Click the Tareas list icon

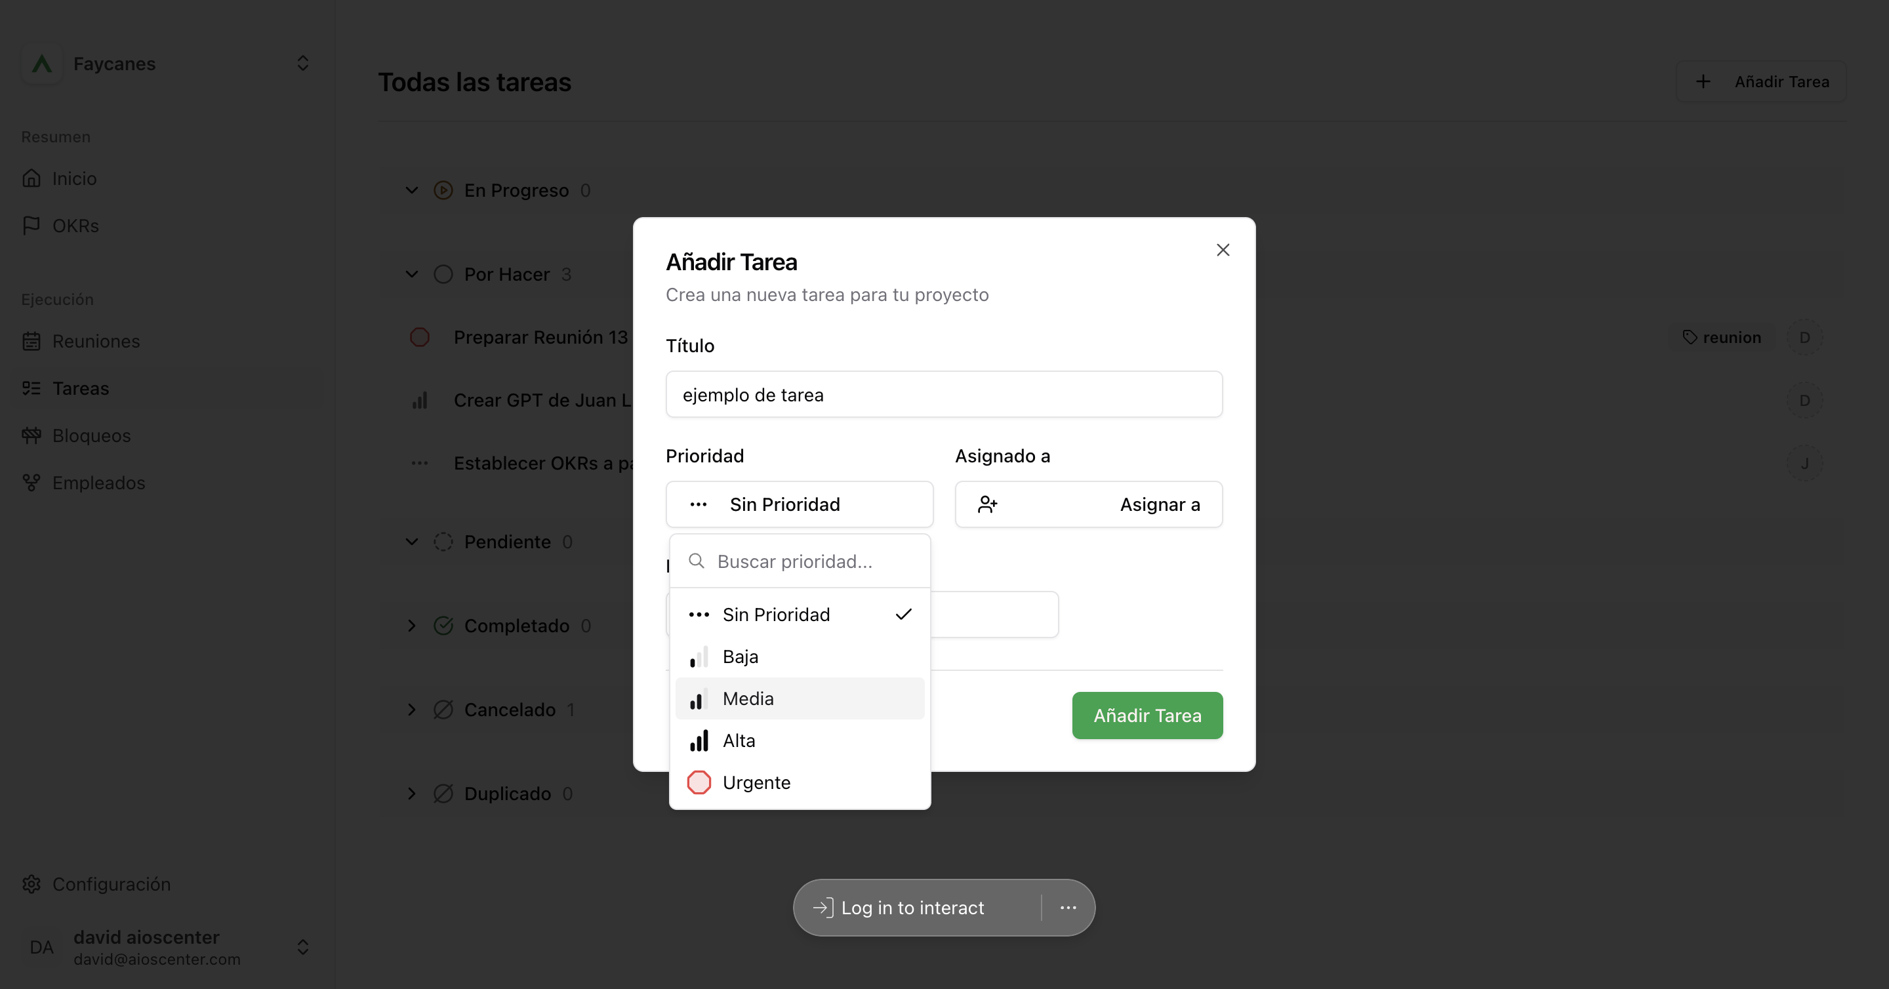tap(31, 388)
